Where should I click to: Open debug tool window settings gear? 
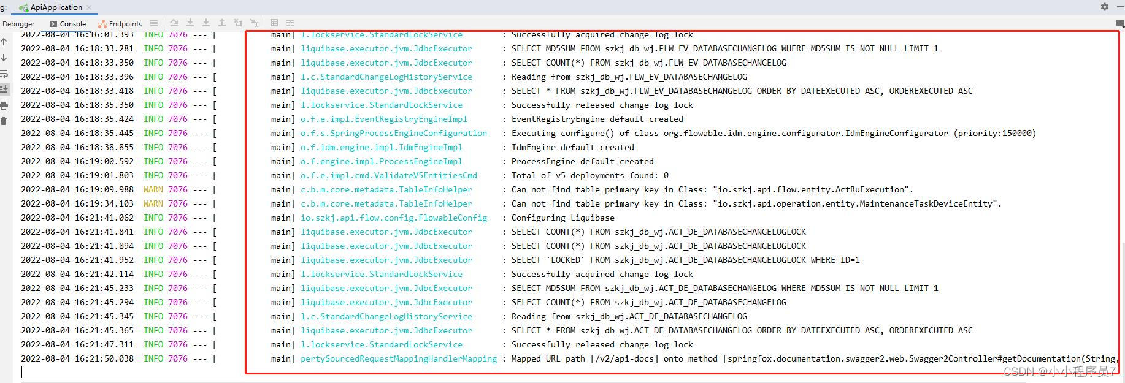point(1105,7)
